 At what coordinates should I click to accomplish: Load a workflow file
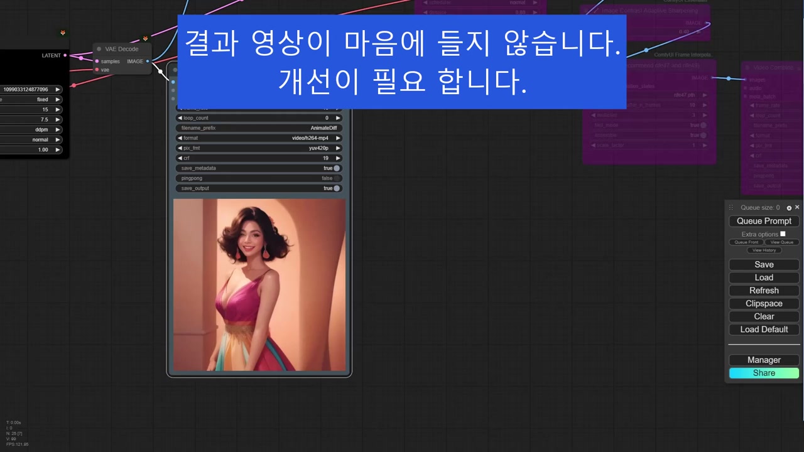click(x=764, y=277)
